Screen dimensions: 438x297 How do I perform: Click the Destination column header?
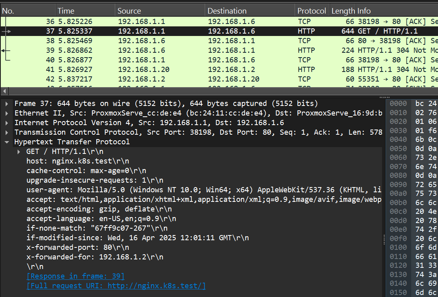[x=250, y=11]
